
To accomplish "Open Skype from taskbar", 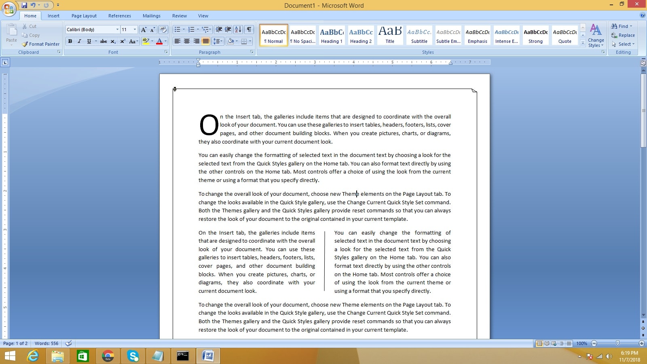I will [133, 356].
